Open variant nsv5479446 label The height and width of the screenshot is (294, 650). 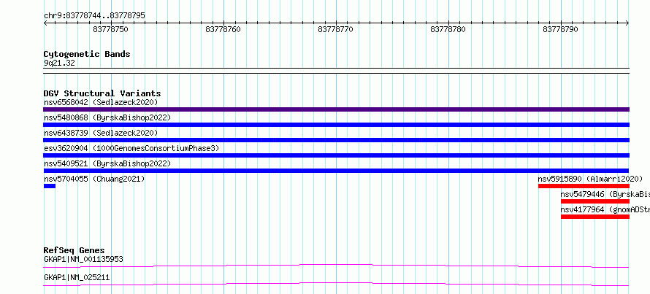pyautogui.click(x=605, y=194)
